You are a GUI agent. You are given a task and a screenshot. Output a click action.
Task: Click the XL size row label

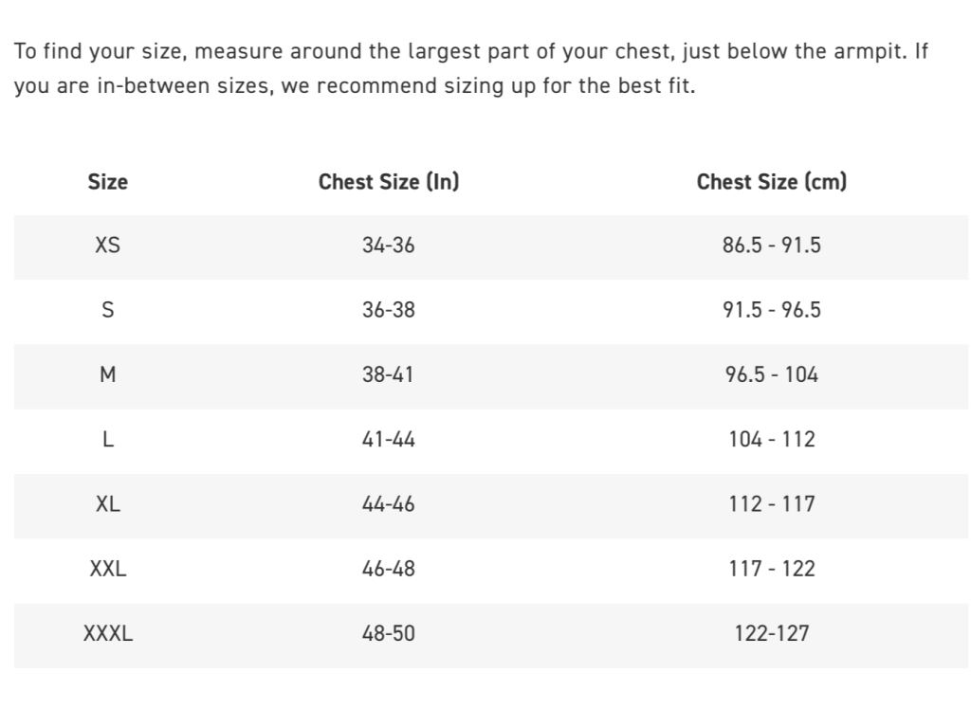(x=108, y=504)
